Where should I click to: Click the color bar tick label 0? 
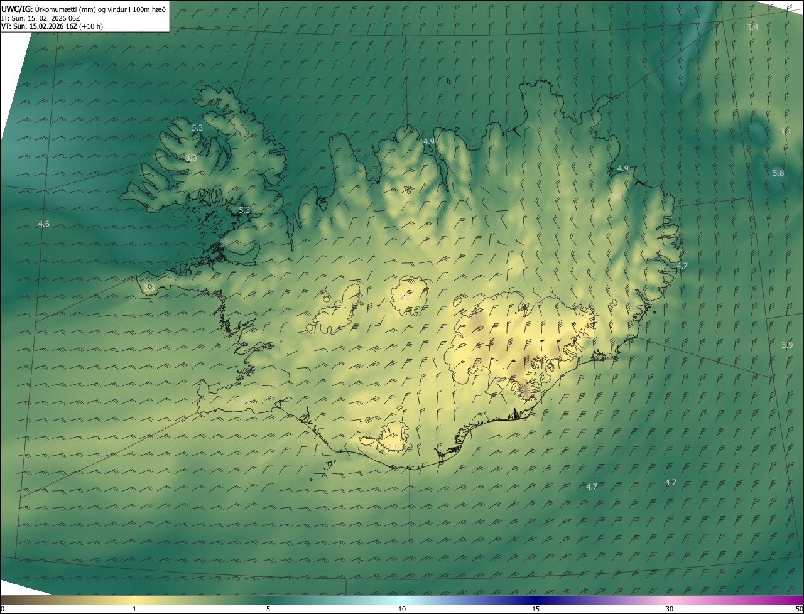pos(3,610)
